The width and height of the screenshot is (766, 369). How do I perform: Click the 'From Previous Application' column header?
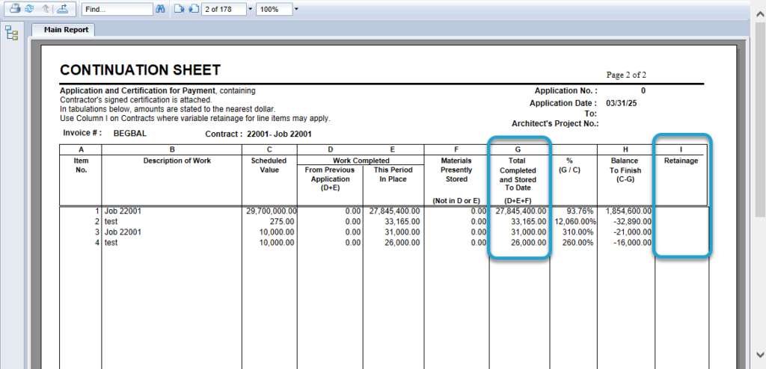[x=330, y=179]
